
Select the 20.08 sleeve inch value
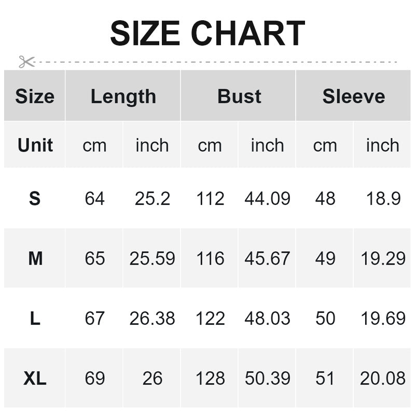click(x=382, y=379)
